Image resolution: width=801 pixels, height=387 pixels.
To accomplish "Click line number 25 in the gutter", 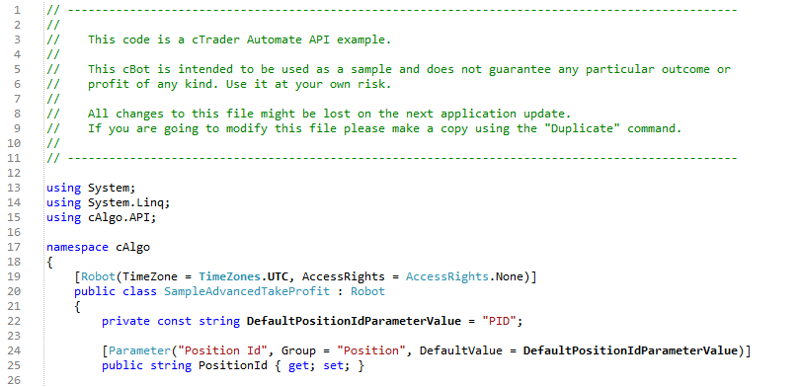I will [14, 365].
